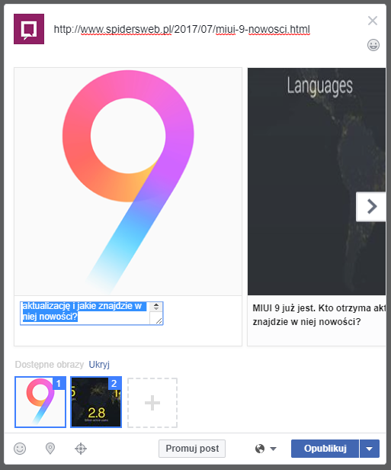Go to next carousel image with arrow

[371, 207]
